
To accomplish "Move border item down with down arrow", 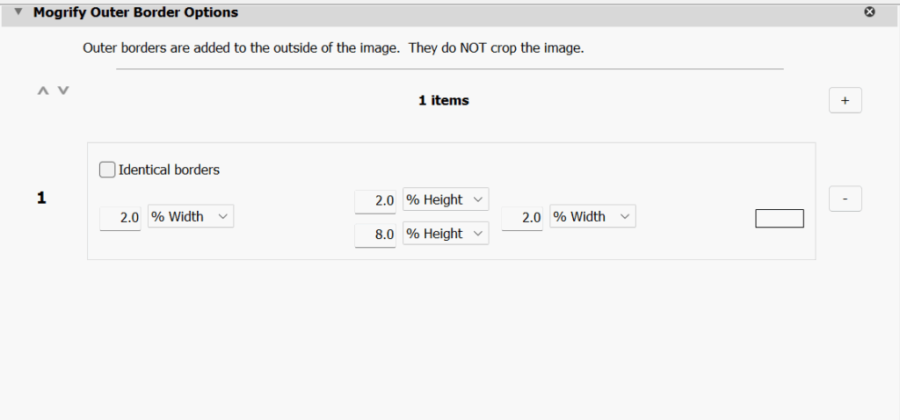I will (63, 91).
